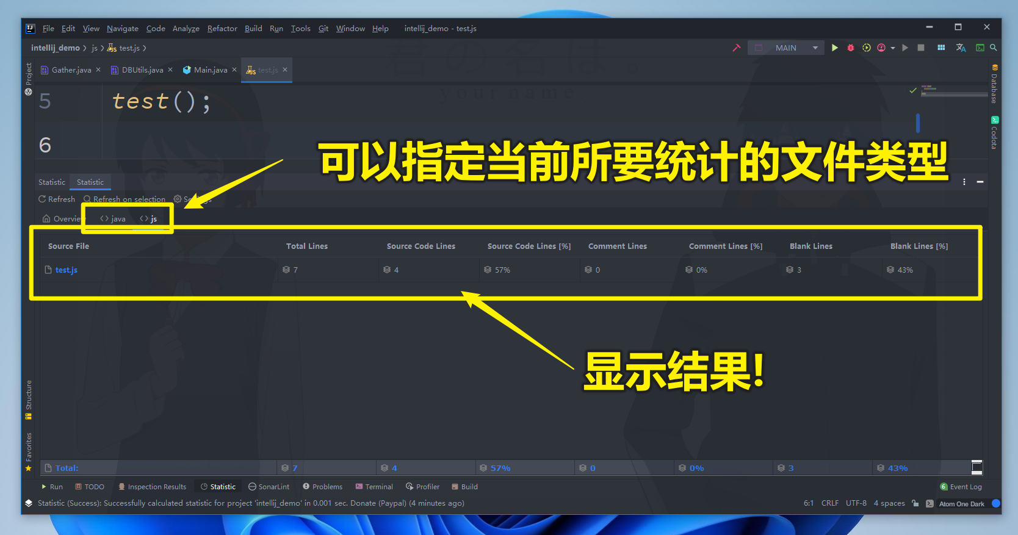Open the Event Log
This screenshot has height=535, width=1018.
click(961, 487)
